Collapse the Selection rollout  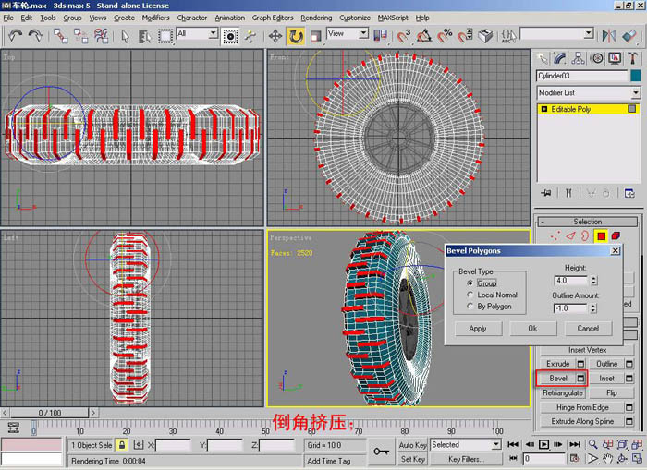[588, 222]
